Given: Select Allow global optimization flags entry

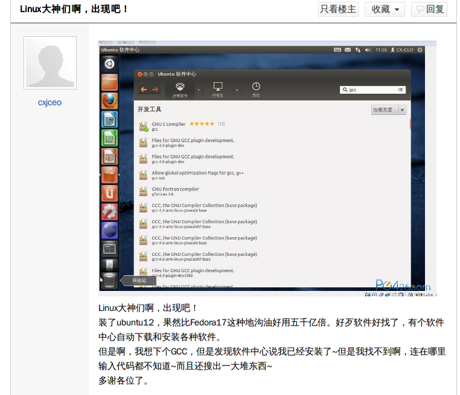Looking at the screenshot, I should [x=273, y=175].
